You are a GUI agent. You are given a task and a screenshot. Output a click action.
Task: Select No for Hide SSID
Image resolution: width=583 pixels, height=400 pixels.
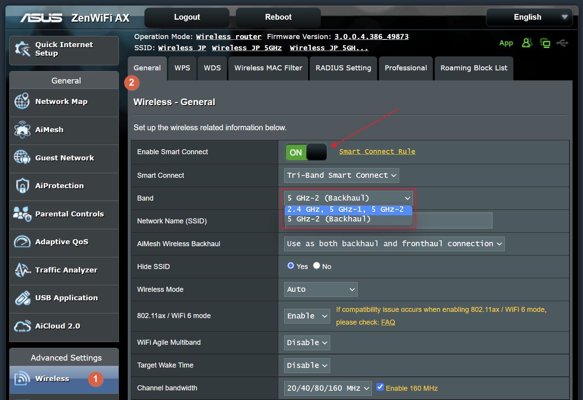point(317,266)
